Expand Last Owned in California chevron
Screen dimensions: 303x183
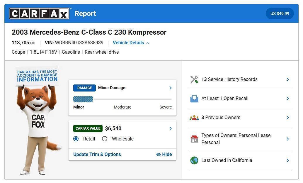click(x=288, y=160)
